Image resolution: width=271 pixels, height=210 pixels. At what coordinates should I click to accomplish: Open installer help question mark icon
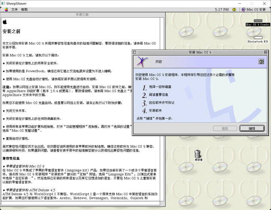click(261, 61)
